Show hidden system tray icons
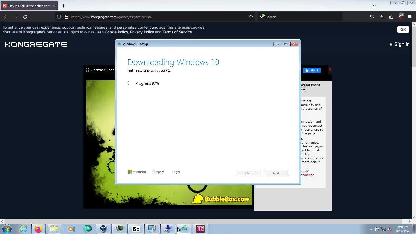Image resolution: width=416 pixels, height=234 pixels. [x=371, y=229]
